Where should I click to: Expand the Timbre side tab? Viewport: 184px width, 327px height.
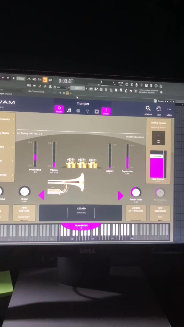tap(7, 147)
